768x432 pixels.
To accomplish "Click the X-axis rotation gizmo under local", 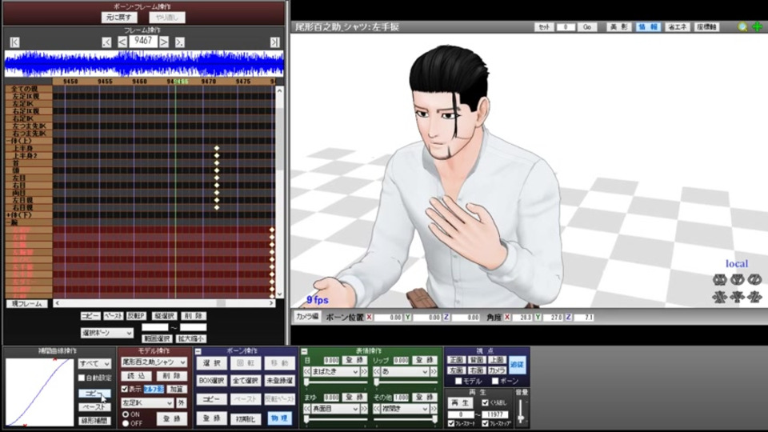I will click(x=719, y=280).
